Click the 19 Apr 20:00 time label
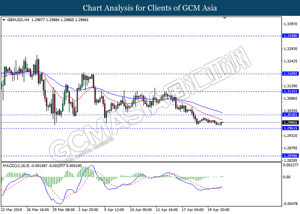 pyautogui.click(x=219, y=210)
